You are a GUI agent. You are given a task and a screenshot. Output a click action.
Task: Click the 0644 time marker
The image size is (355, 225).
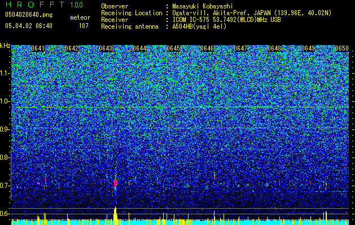tap(139, 48)
